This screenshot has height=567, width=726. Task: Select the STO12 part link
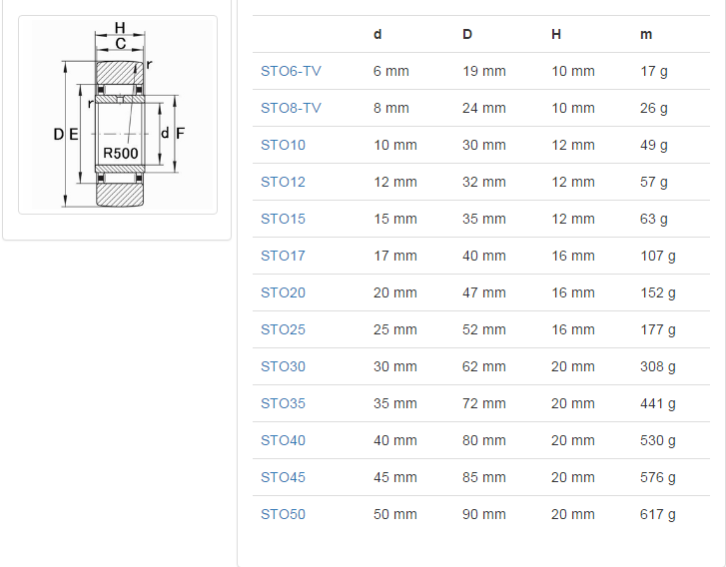click(x=283, y=182)
